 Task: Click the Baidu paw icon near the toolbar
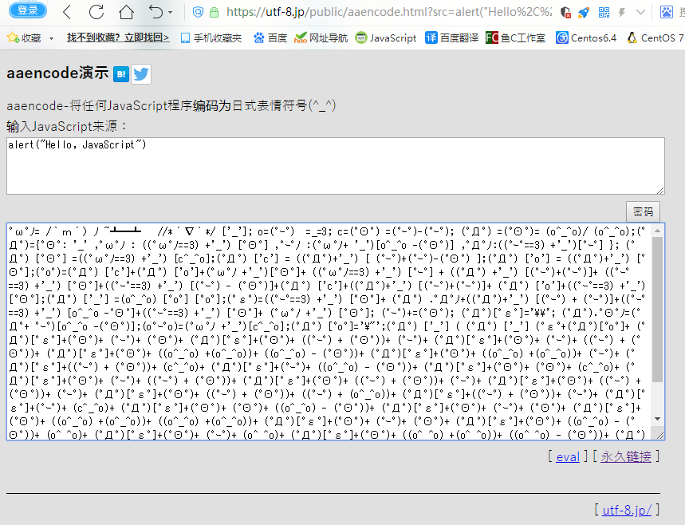tap(667, 12)
